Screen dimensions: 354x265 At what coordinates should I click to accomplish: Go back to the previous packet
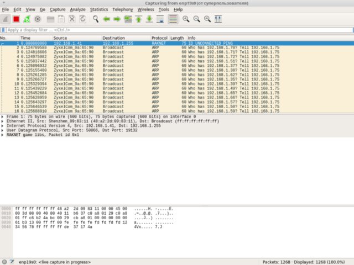coord(106,19)
